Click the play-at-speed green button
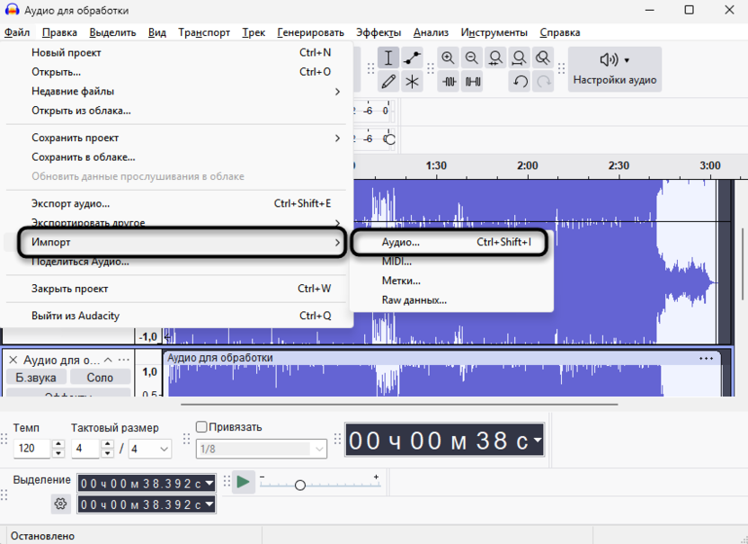 pos(243,482)
